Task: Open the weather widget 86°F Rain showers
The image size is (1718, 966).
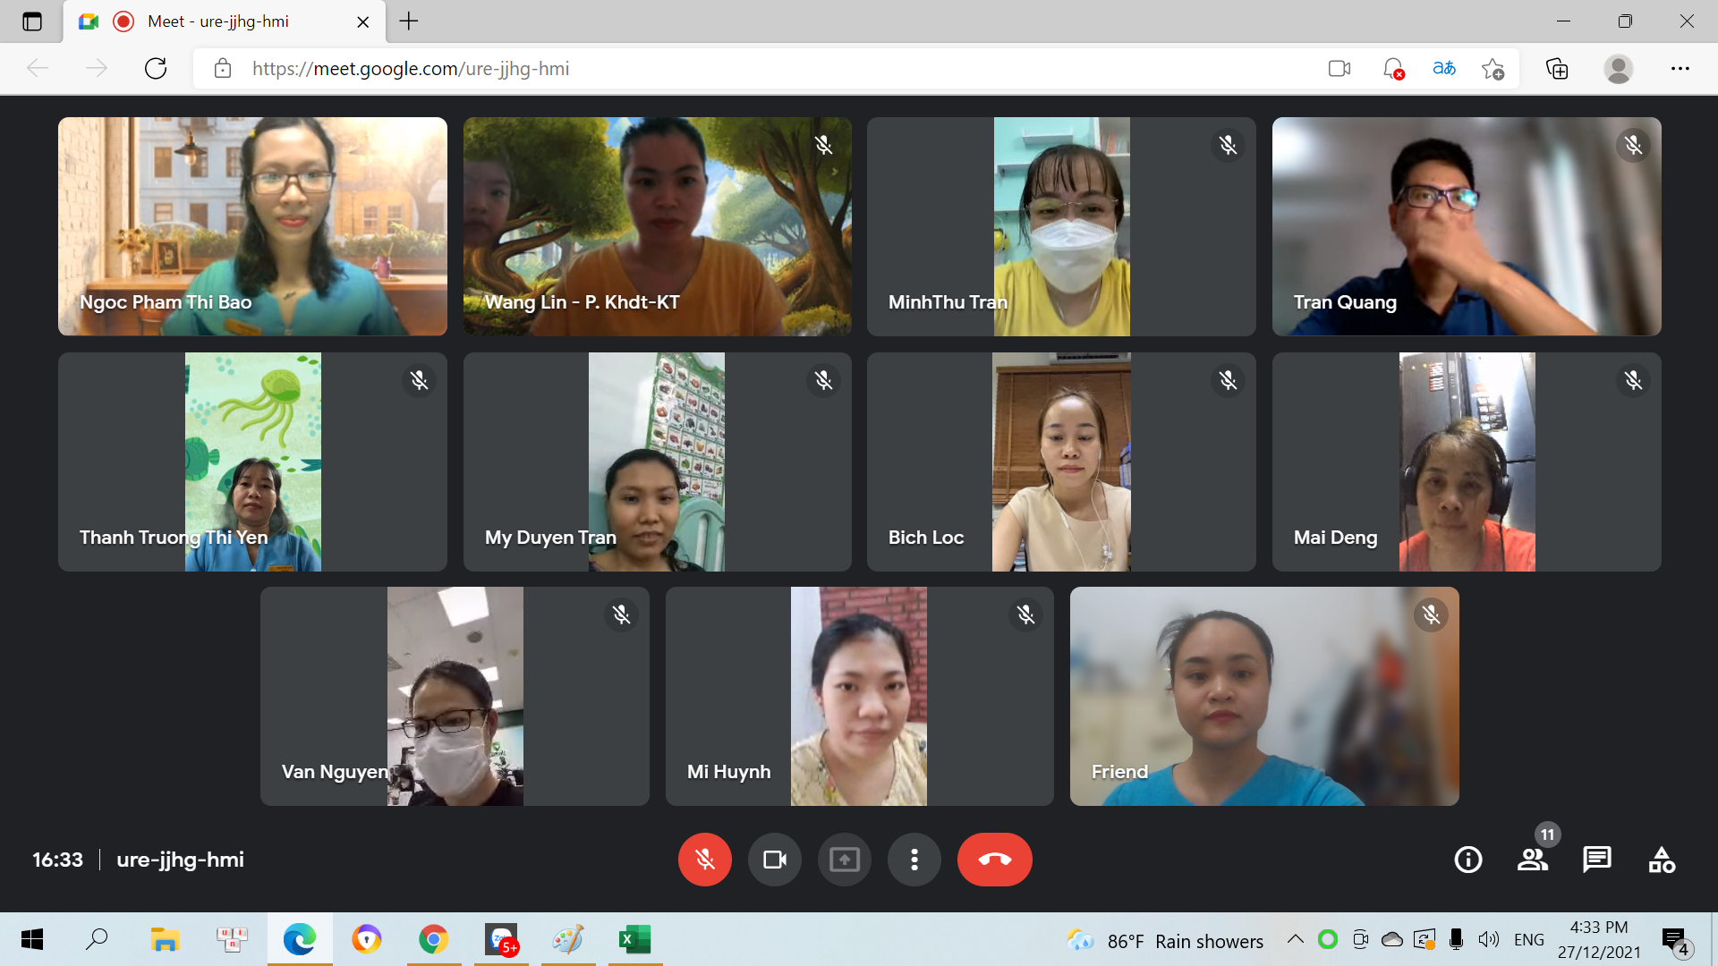Action: tap(1165, 940)
